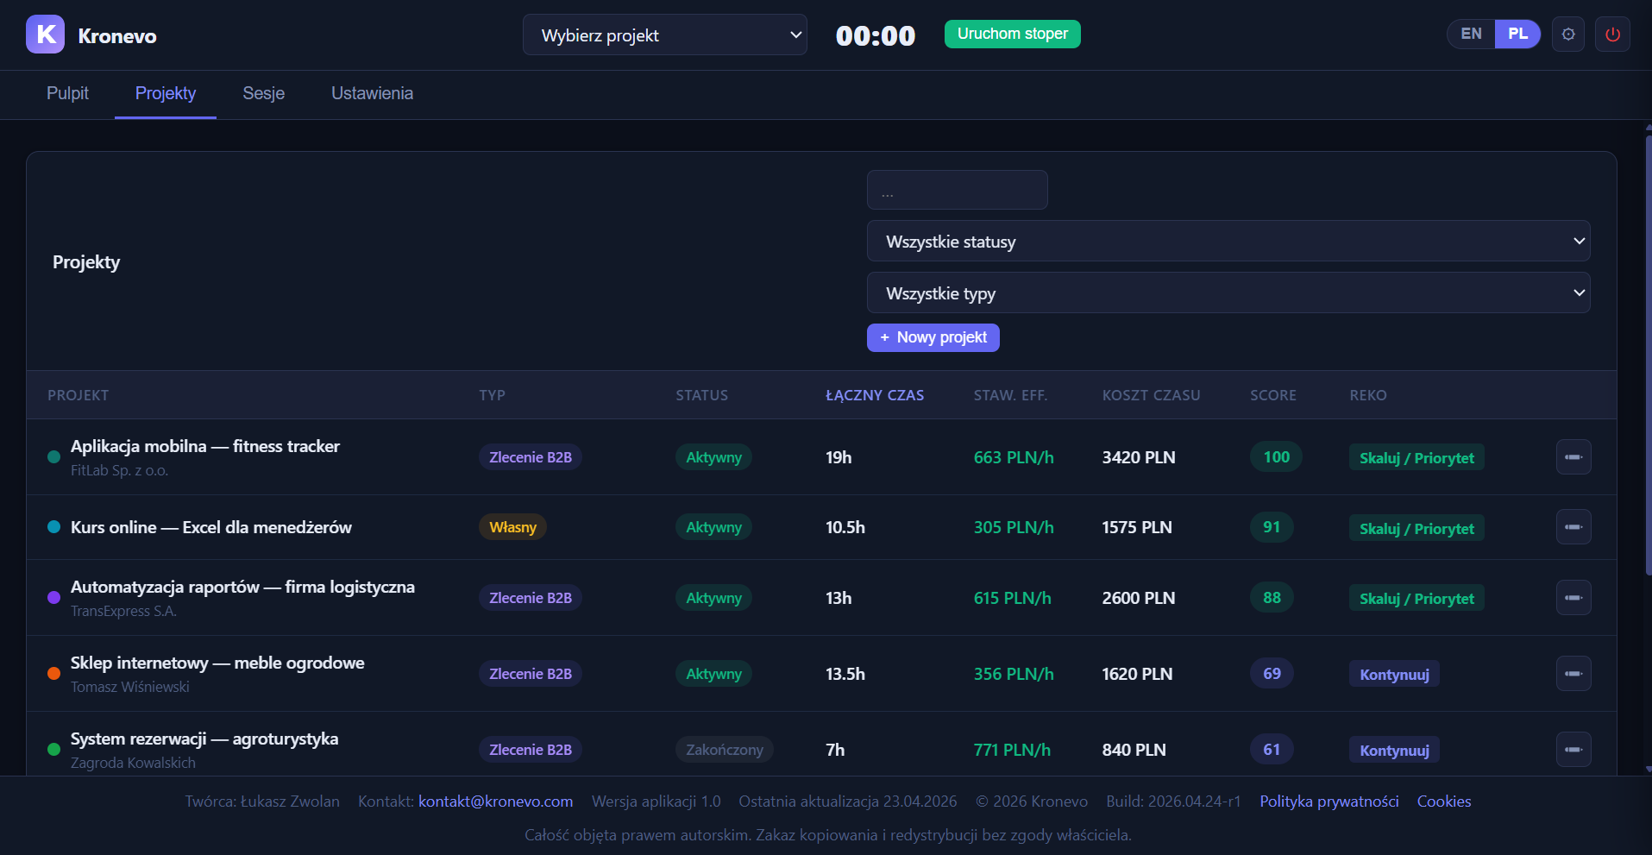Open the Wszystkie typy filter dropdown
Image resolution: width=1652 pixels, height=855 pixels.
pyautogui.click(x=1228, y=293)
